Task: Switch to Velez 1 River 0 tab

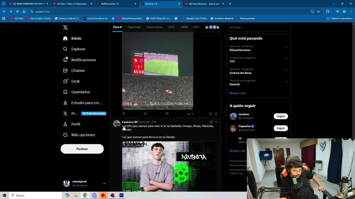Action: pyautogui.click(x=72, y=4)
